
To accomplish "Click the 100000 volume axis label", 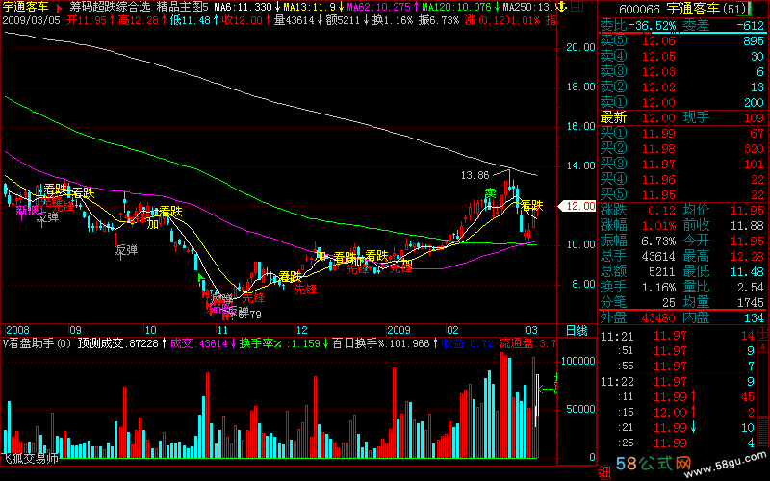I will 578,361.
